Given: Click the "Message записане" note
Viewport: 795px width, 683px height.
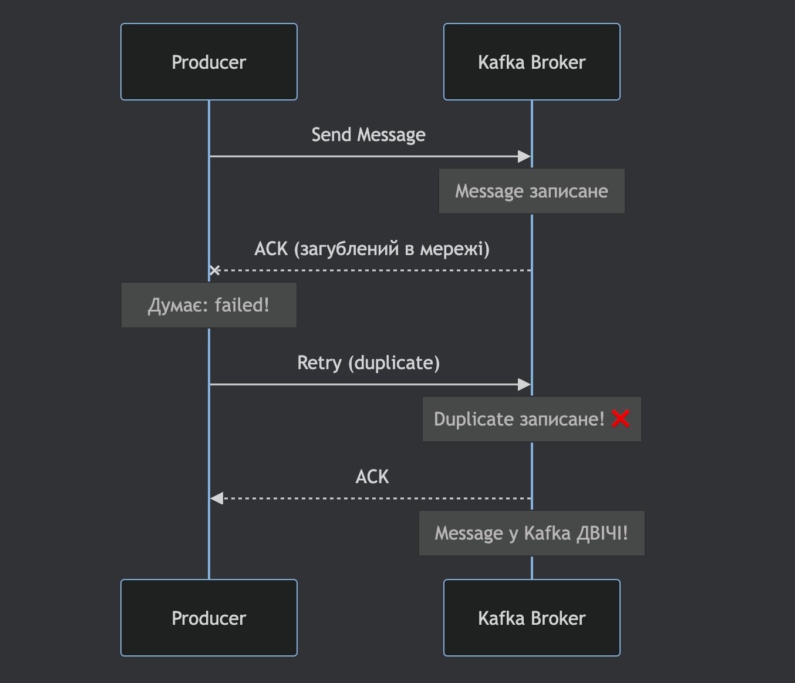Looking at the screenshot, I should click(x=532, y=191).
